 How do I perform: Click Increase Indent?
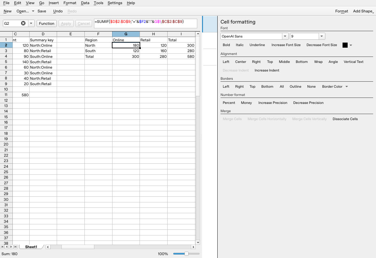point(267,70)
